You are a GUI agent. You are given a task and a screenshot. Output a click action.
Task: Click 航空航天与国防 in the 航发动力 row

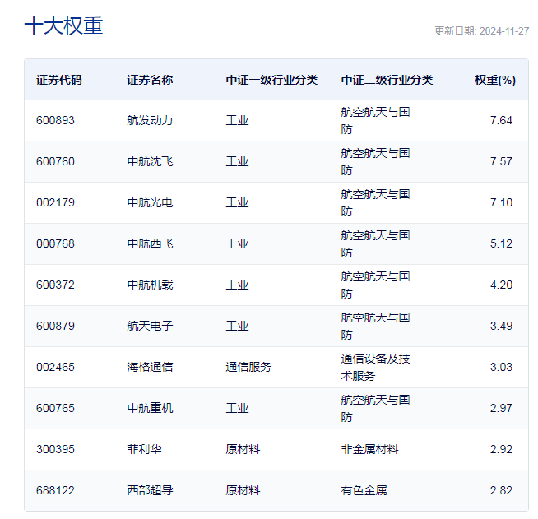pos(375,121)
